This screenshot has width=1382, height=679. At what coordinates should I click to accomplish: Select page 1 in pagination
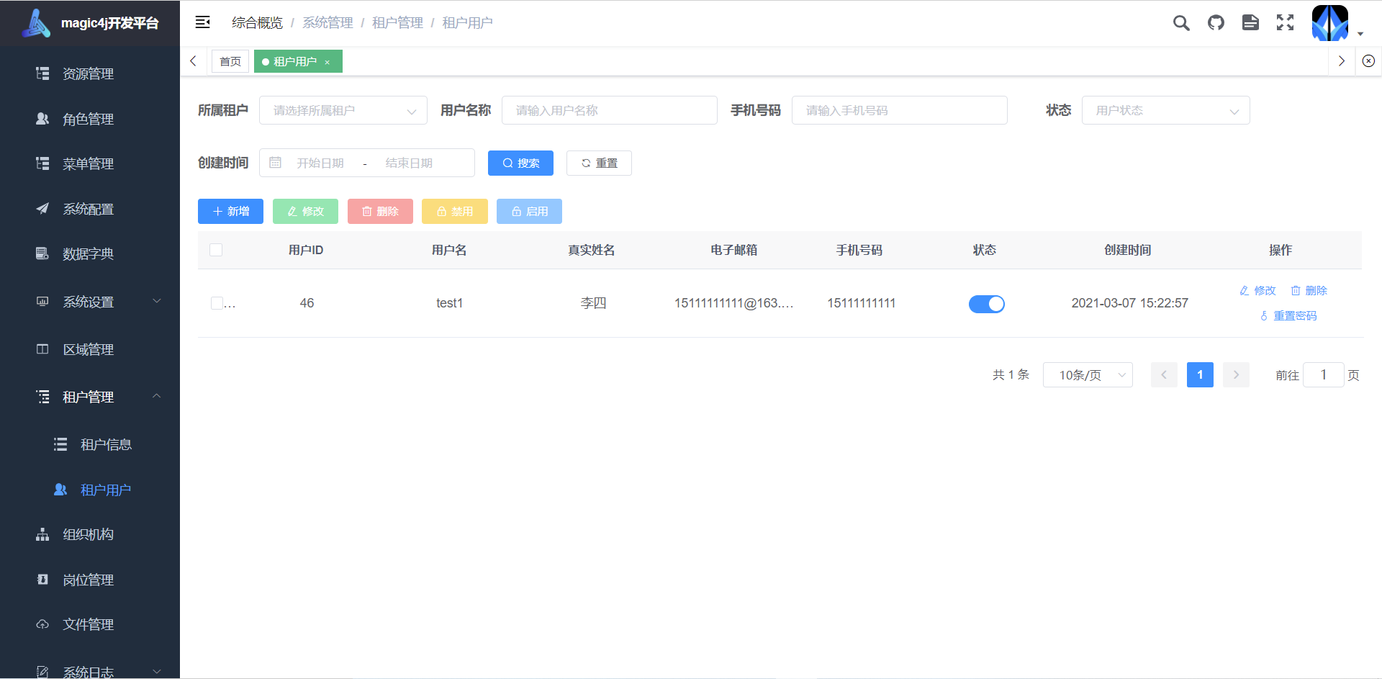[x=1200, y=374]
